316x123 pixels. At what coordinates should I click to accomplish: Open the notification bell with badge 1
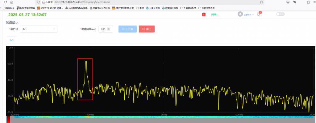[x=259, y=14]
